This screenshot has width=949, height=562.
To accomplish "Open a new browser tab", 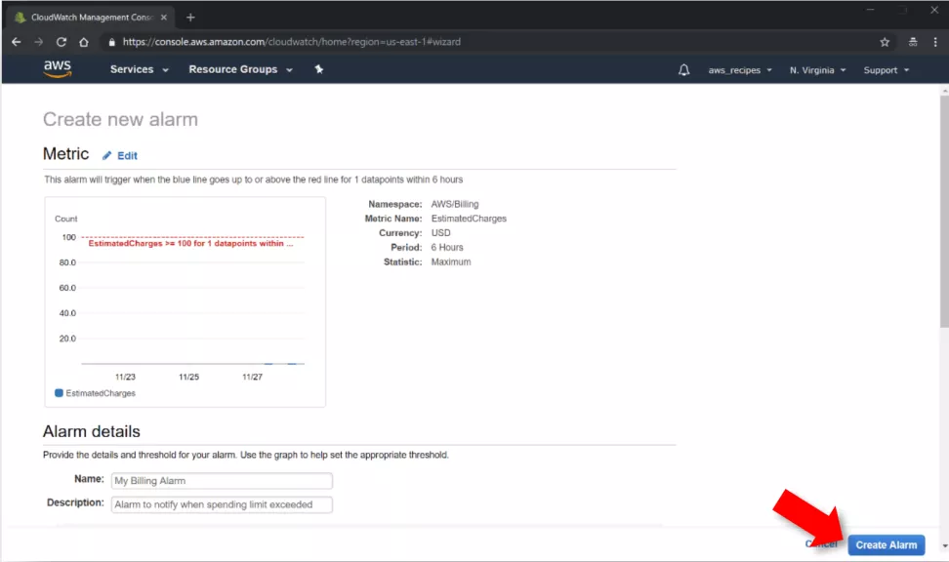I will point(190,18).
